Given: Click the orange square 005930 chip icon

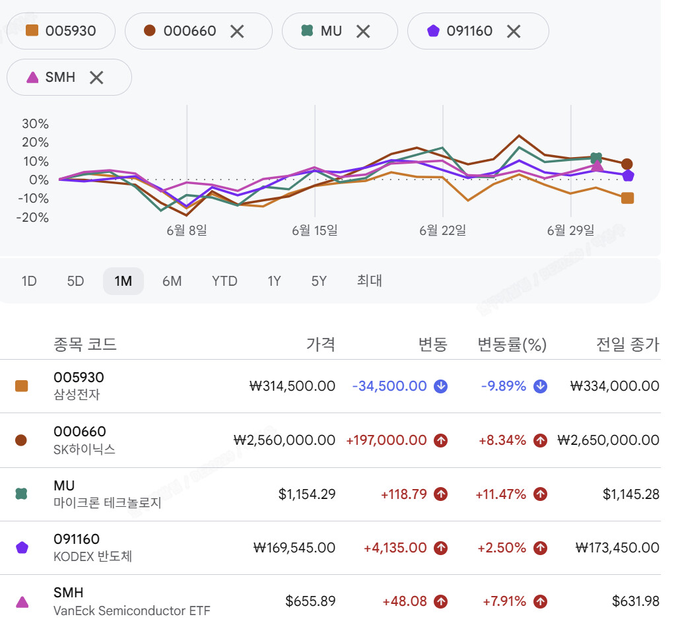Looking at the screenshot, I should 32,31.
